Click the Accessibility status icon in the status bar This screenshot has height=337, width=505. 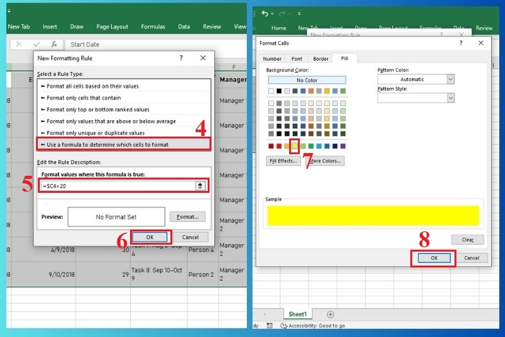tap(283, 326)
